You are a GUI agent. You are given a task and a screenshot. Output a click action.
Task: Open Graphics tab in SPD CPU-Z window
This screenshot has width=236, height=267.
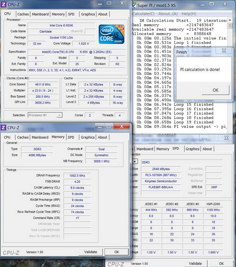pyautogui.click(x=192, y=149)
